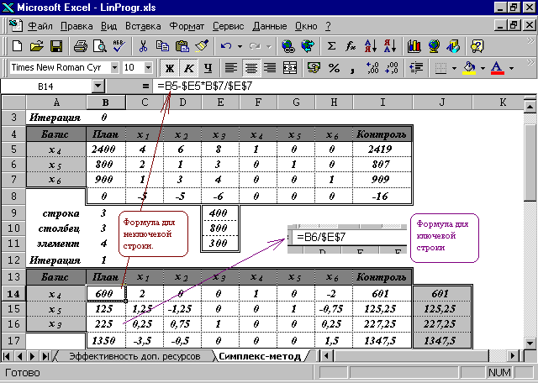Open font name dropdown Times New Roman Cyr
Image resolution: width=538 pixels, height=383 pixels.
114,67
